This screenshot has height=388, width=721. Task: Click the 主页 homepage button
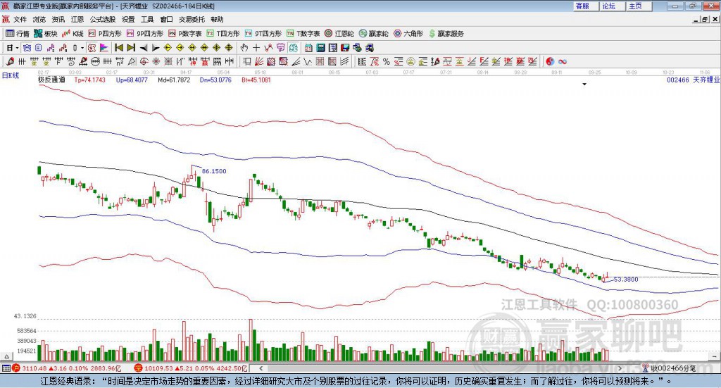click(x=639, y=6)
